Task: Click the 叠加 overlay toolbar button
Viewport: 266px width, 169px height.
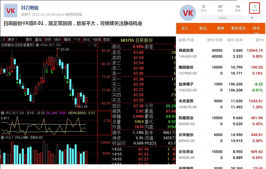Action: coord(38,39)
